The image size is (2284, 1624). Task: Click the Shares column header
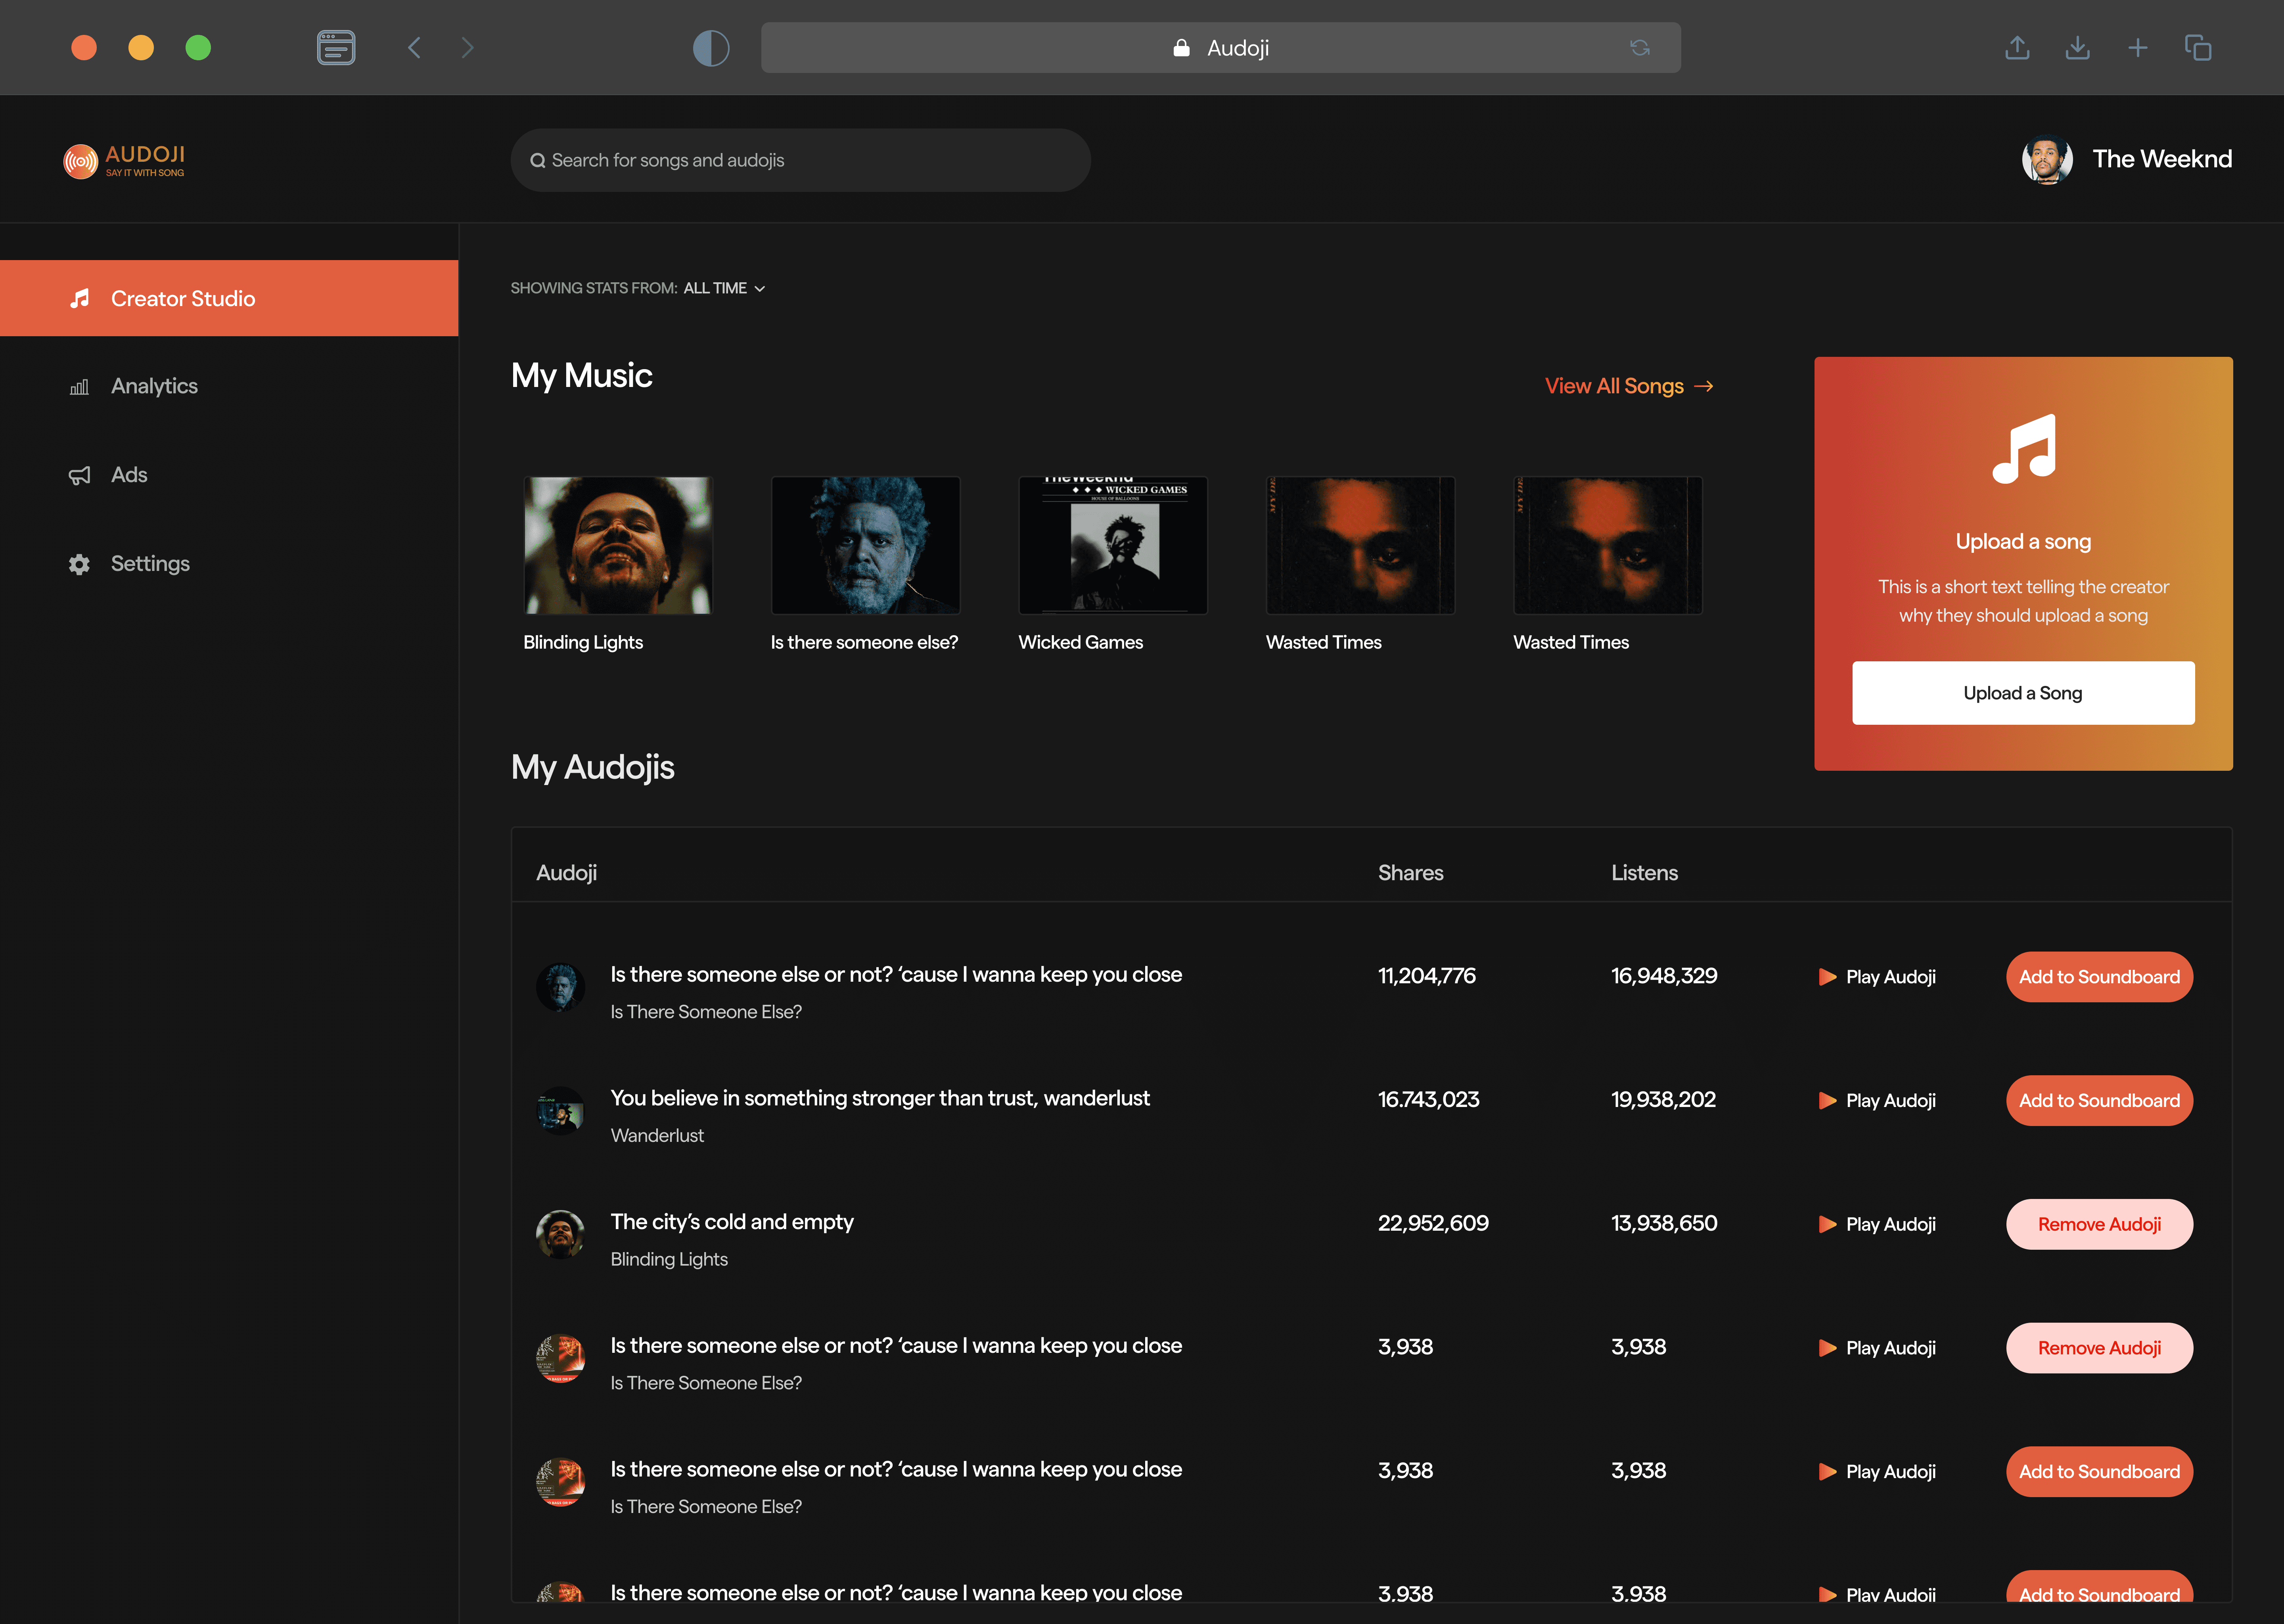coord(1410,873)
